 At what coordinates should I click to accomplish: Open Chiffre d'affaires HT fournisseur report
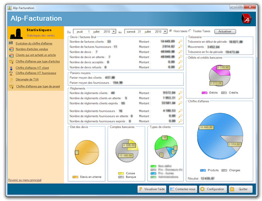coord(35,73)
